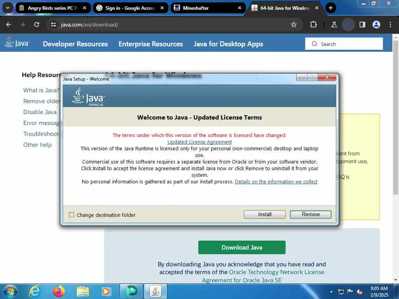The image size is (399, 299).
Task: Go back to previous page
Action: (9, 25)
